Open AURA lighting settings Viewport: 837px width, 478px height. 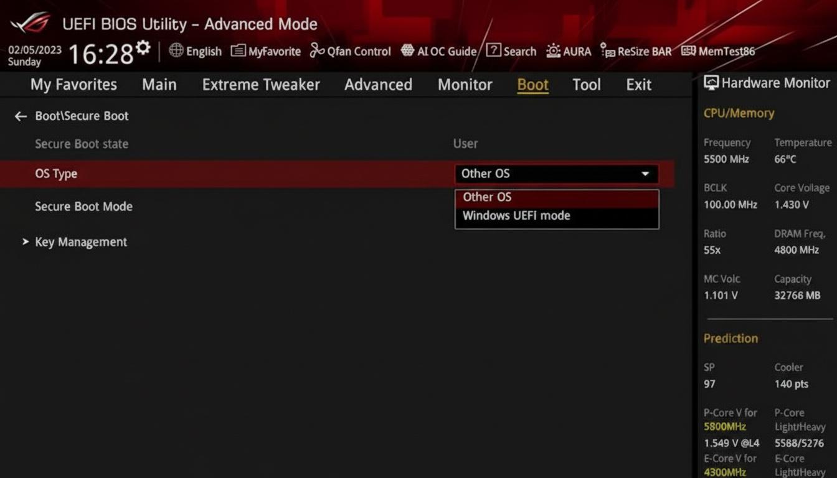pos(569,51)
